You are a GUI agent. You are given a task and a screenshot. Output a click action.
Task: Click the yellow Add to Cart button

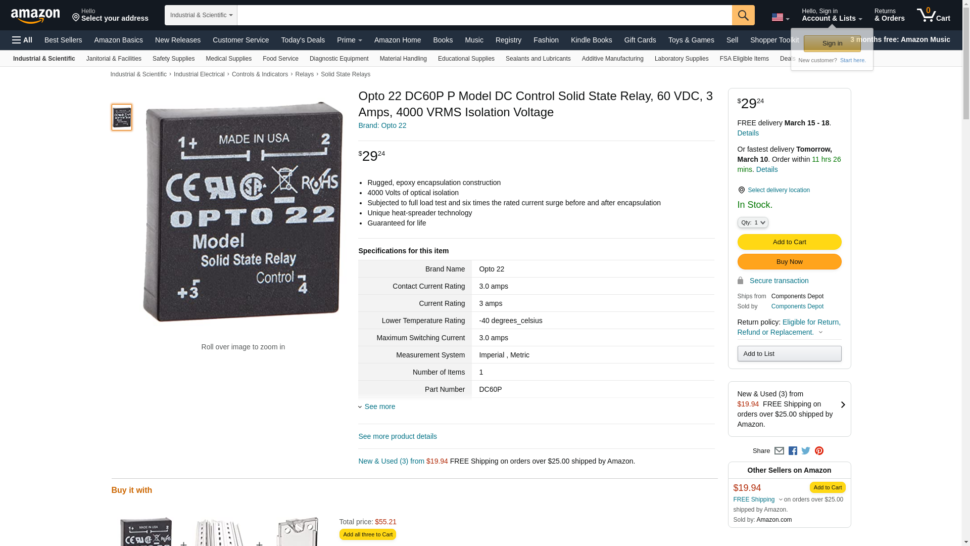789,242
